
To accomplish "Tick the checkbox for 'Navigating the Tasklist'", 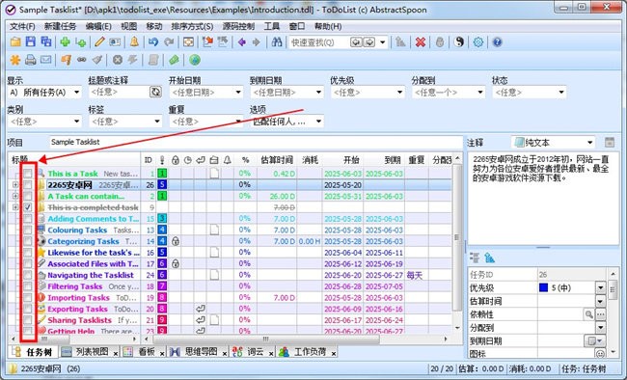I will (28, 275).
